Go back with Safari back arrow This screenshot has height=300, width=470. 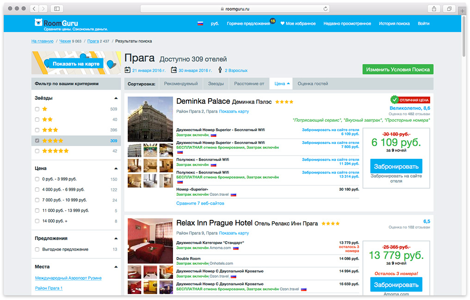[x=35, y=9]
